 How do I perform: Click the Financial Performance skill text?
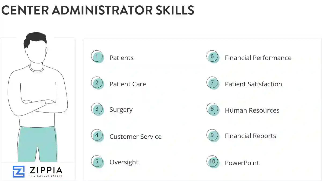(x=258, y=58)
